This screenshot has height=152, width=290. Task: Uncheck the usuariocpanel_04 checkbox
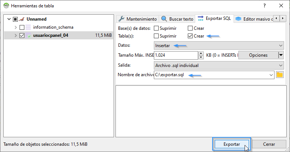[22, 35]
